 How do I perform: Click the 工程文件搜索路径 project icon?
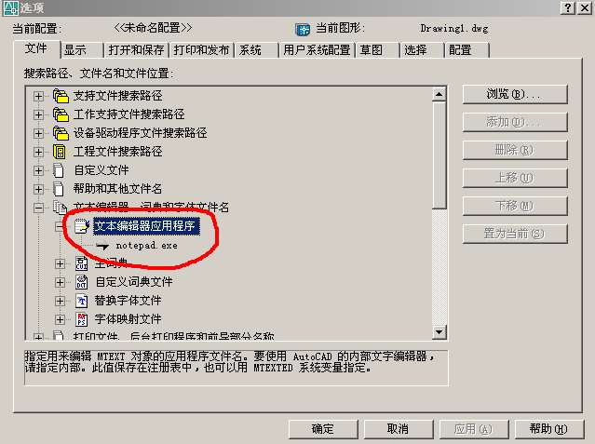pyautogui.click(x=60, y=152)
